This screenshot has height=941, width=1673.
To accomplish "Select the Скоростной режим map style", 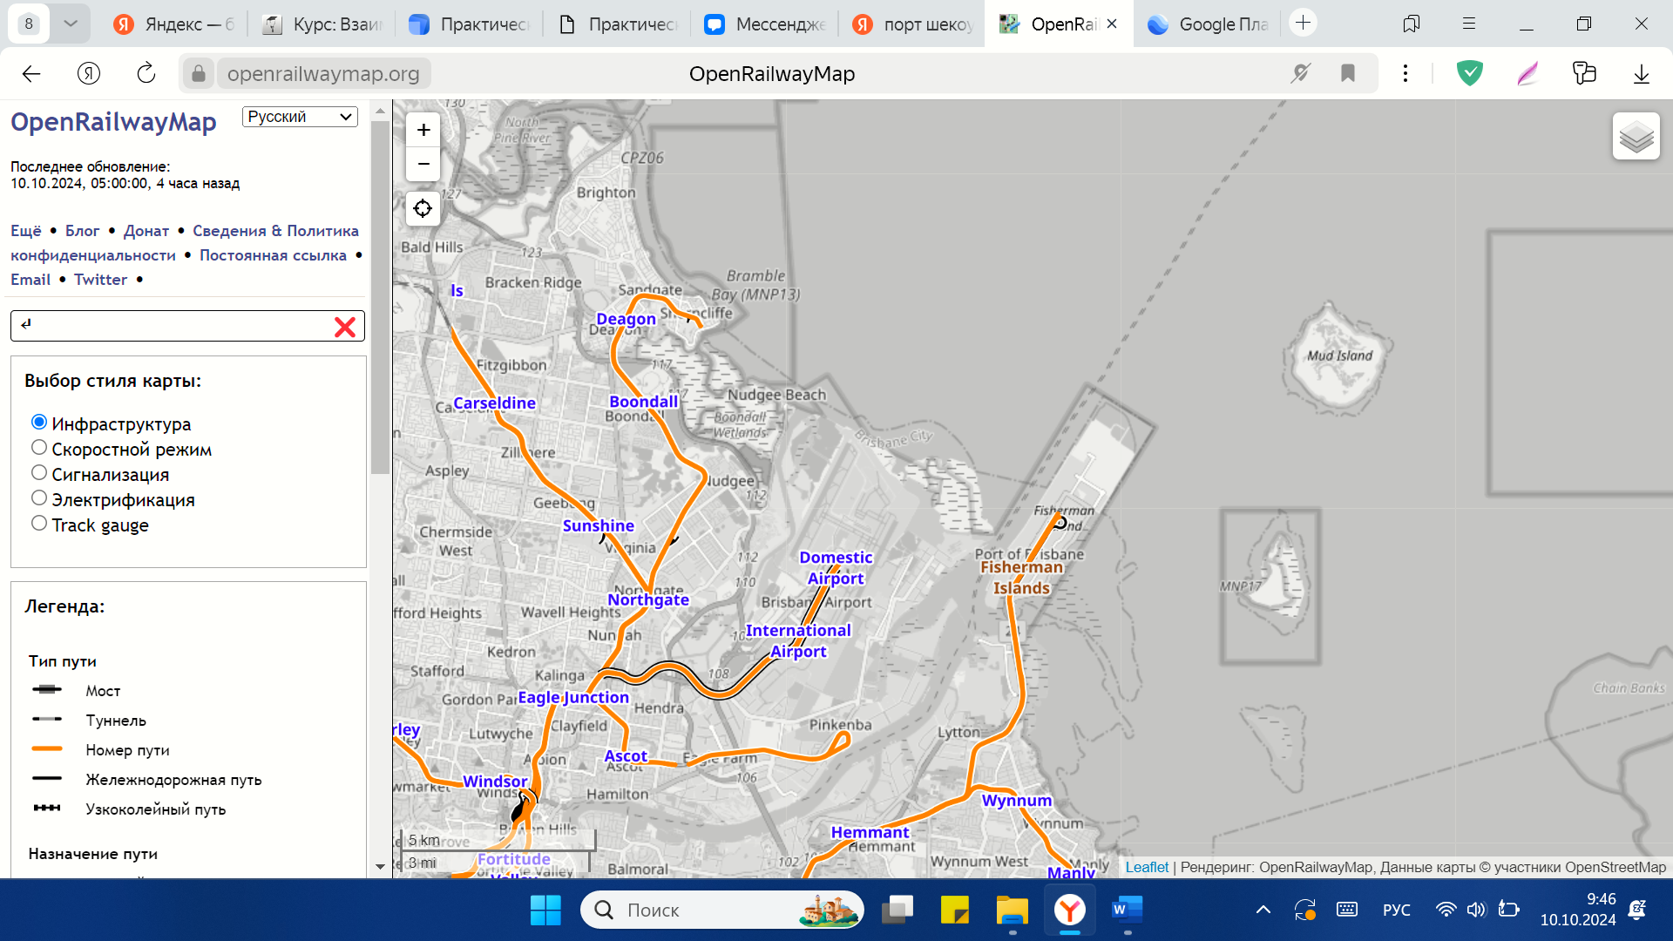I will [x=39, y=448].
